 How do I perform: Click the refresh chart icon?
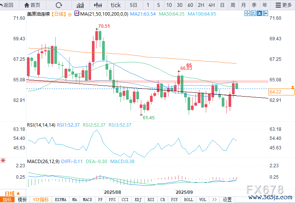[59, 5]
